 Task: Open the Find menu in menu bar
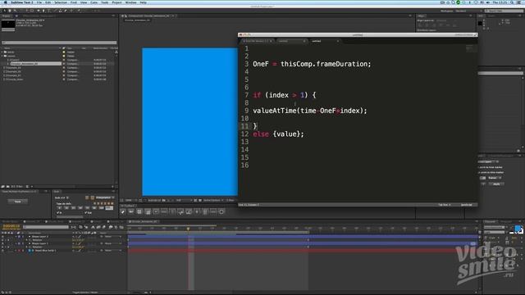pos(73,2)
